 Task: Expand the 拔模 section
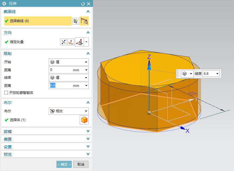click(88, 131)
